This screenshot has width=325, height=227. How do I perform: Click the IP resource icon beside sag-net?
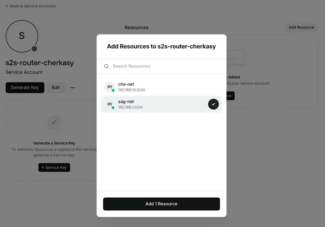click(110, 104)
